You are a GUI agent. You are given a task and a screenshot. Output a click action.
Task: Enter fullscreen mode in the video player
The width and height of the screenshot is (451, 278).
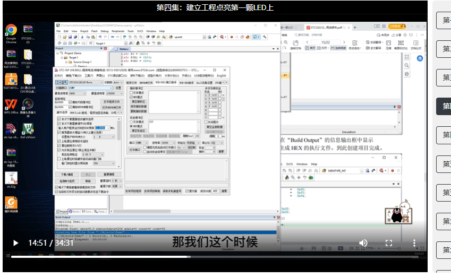click(389, 243)
